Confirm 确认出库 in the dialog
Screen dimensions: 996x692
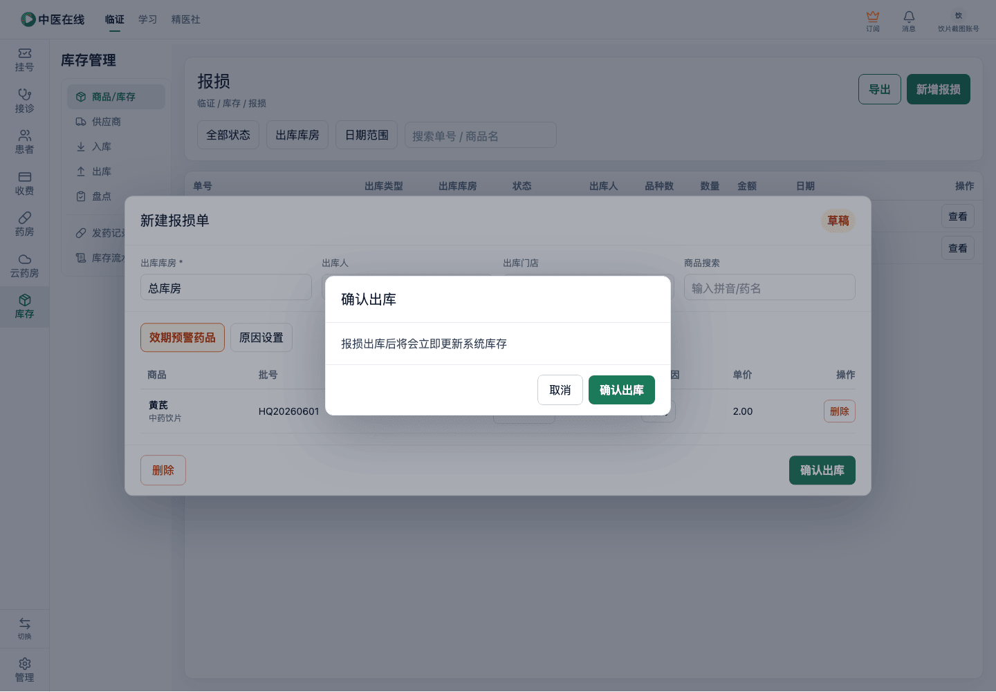622,390
